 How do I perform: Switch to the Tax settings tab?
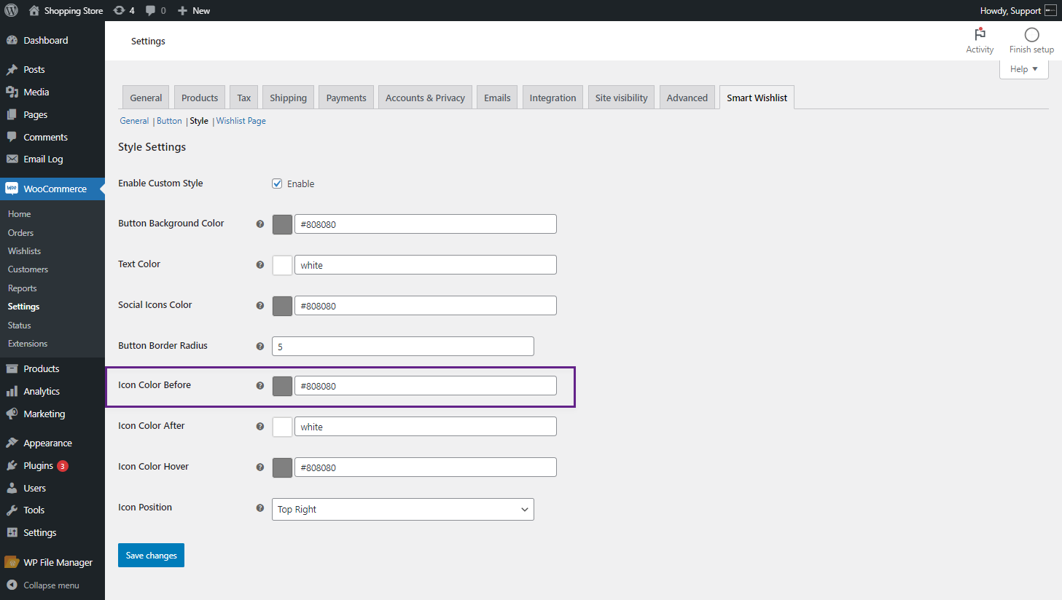pos(243,98)
